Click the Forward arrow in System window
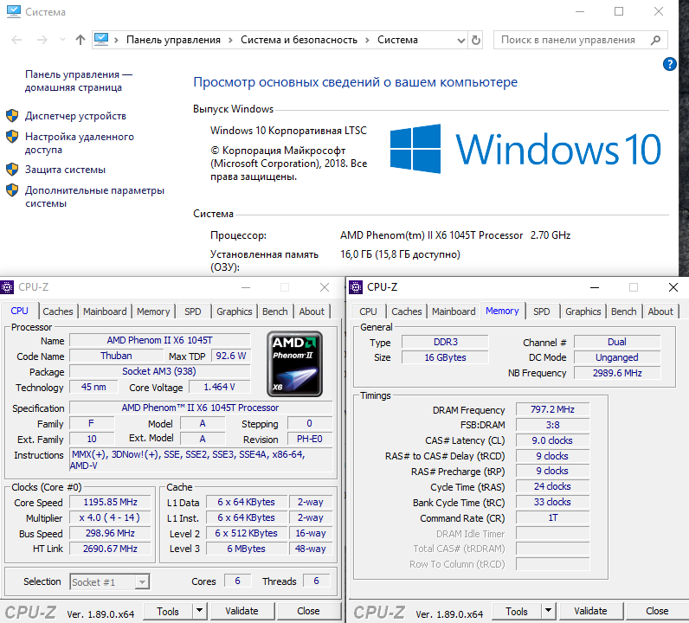Screen dimensions: 689x623 [42, 40]
